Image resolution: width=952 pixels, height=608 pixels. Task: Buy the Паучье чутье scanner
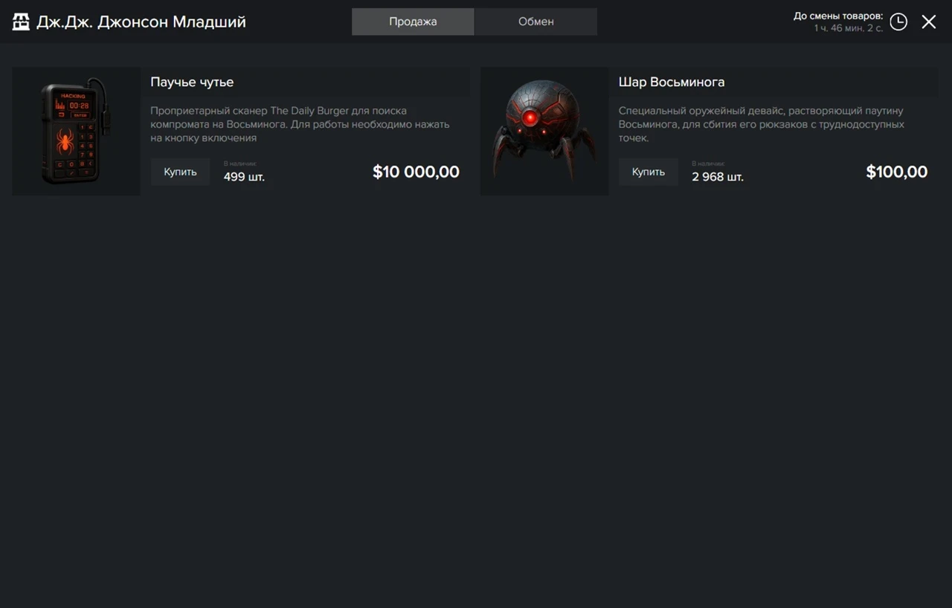coord(180,172)
